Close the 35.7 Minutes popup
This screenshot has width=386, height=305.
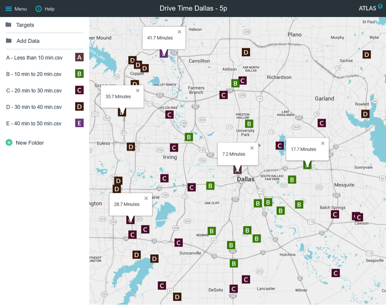point(138,91)
